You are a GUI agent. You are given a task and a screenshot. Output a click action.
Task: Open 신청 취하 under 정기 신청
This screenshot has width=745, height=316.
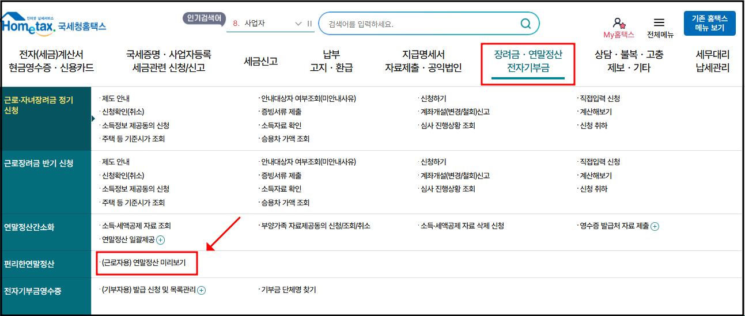593,125
